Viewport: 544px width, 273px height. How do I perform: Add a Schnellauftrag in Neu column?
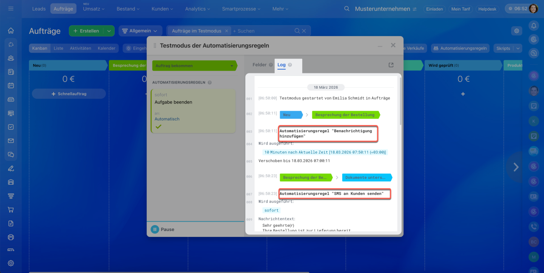pos(69,94)
